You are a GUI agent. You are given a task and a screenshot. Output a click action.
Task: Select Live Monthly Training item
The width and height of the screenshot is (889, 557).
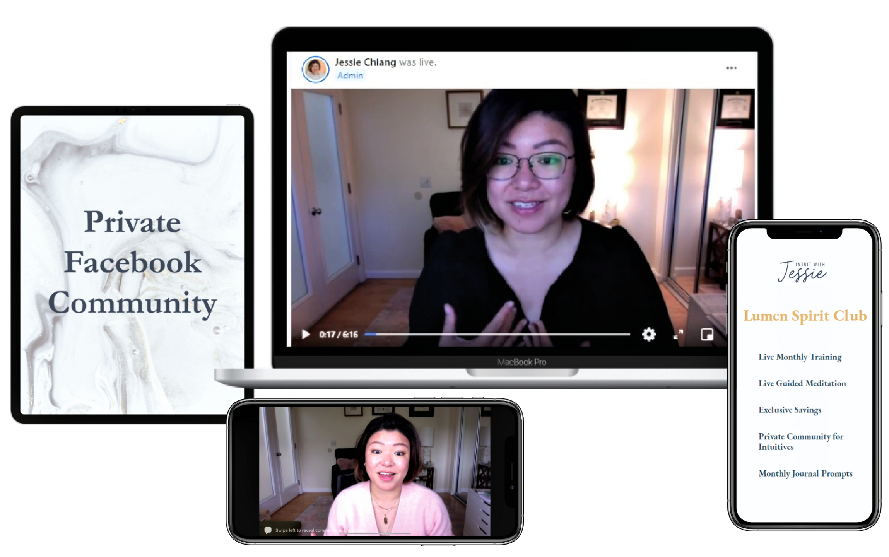point(800,357)
